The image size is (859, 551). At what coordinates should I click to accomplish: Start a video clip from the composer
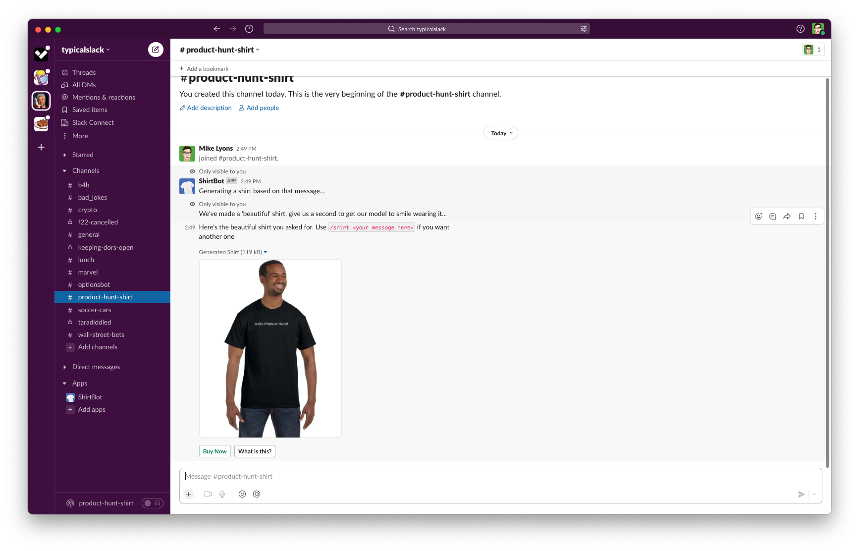click(x=208, y=494)
